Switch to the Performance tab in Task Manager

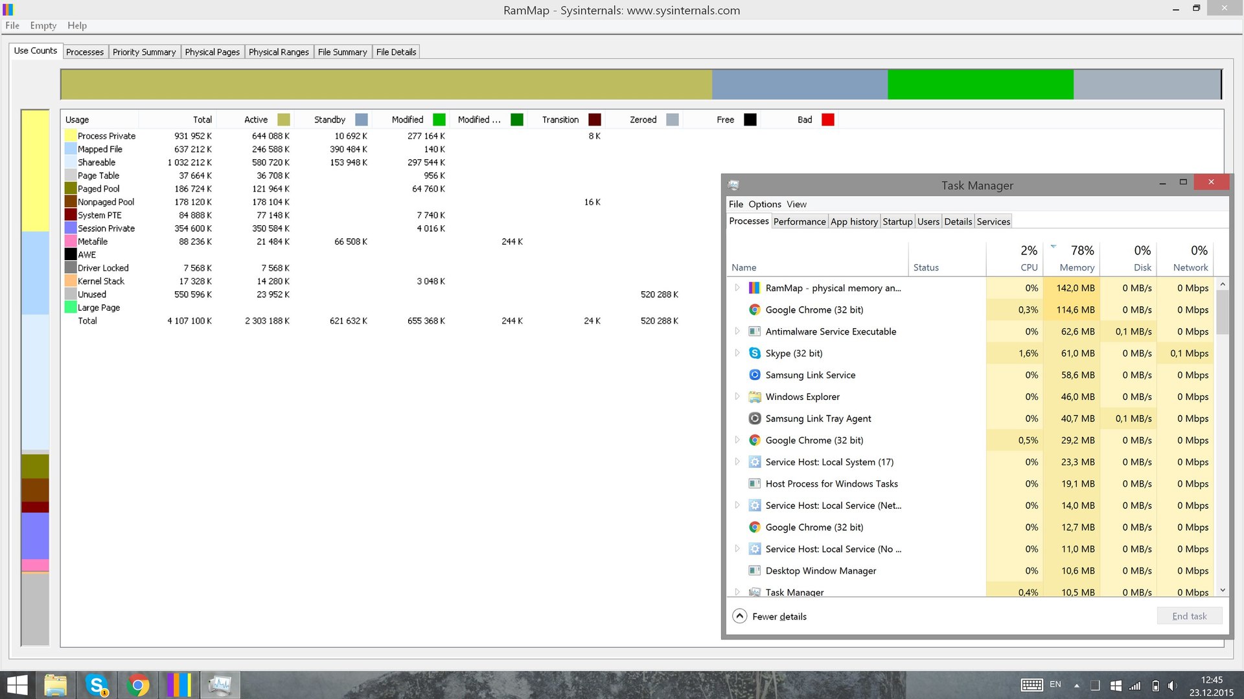(800, 221)
